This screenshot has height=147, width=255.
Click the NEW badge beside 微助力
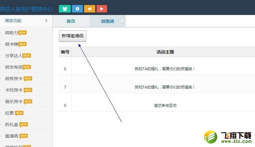[x=22, y=33]
